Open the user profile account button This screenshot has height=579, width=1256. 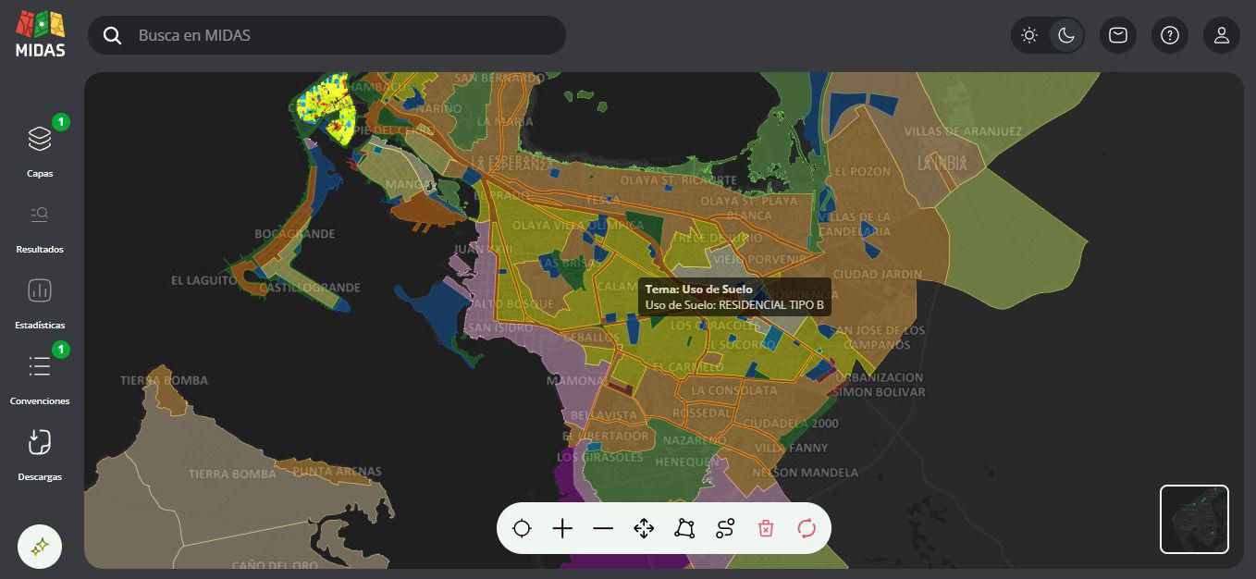pos(1222,35)
